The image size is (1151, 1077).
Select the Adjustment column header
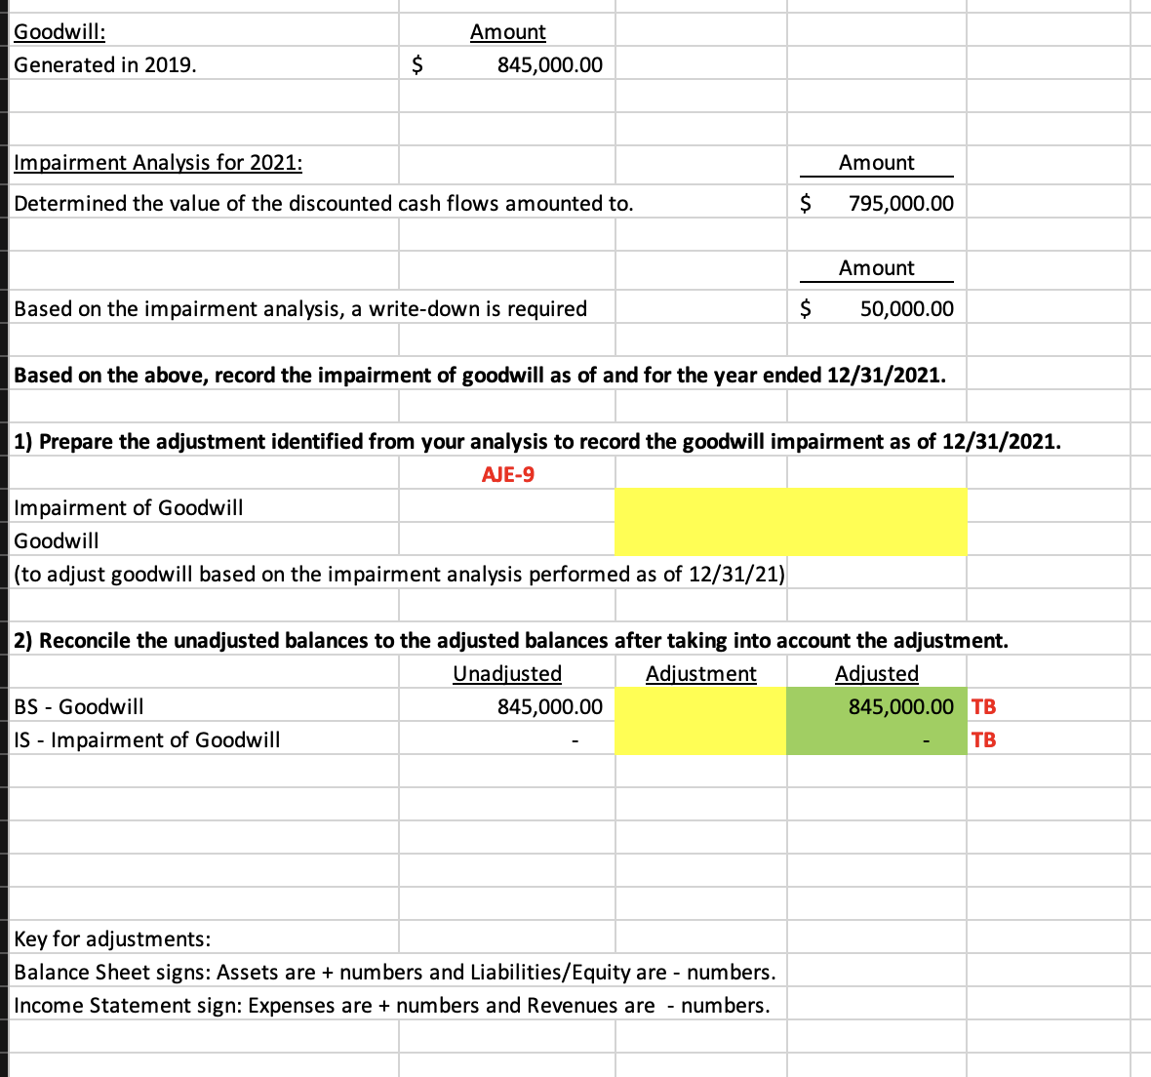click(700, 673)
